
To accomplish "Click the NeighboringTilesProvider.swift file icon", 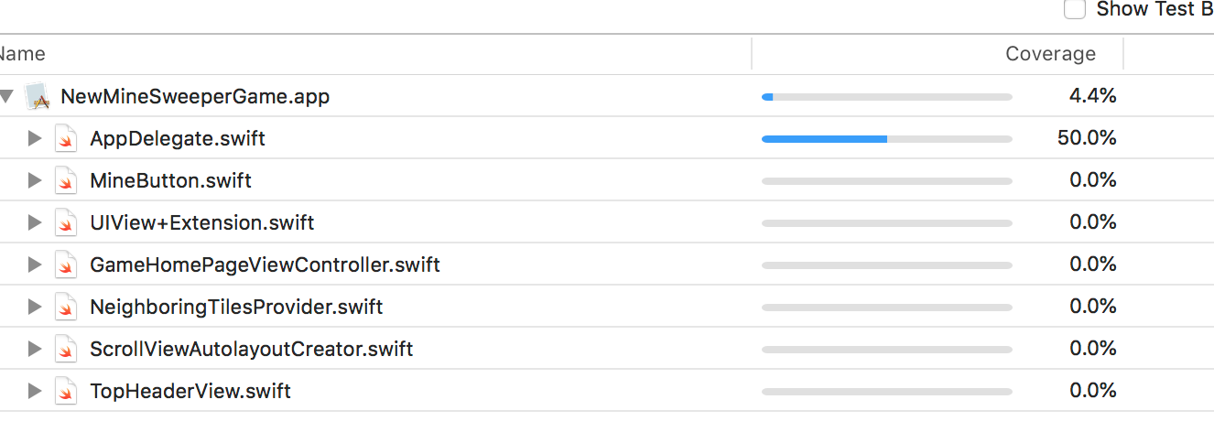I will coord(65,308).
